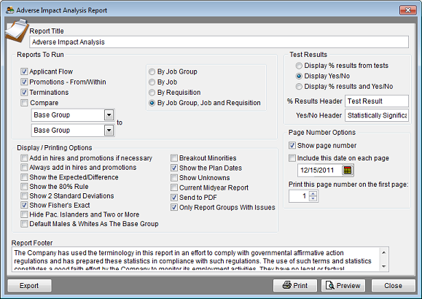Expand the first Base Group dropdown
This screenshot has height=299, width=422.
[x=109, y=115]
